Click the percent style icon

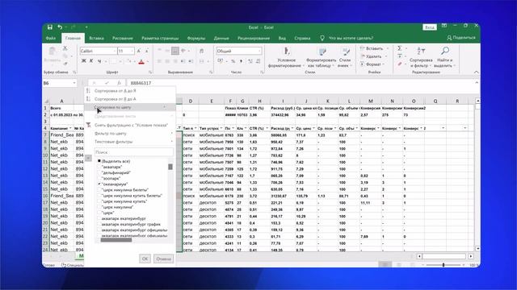[x=233, y=61]
